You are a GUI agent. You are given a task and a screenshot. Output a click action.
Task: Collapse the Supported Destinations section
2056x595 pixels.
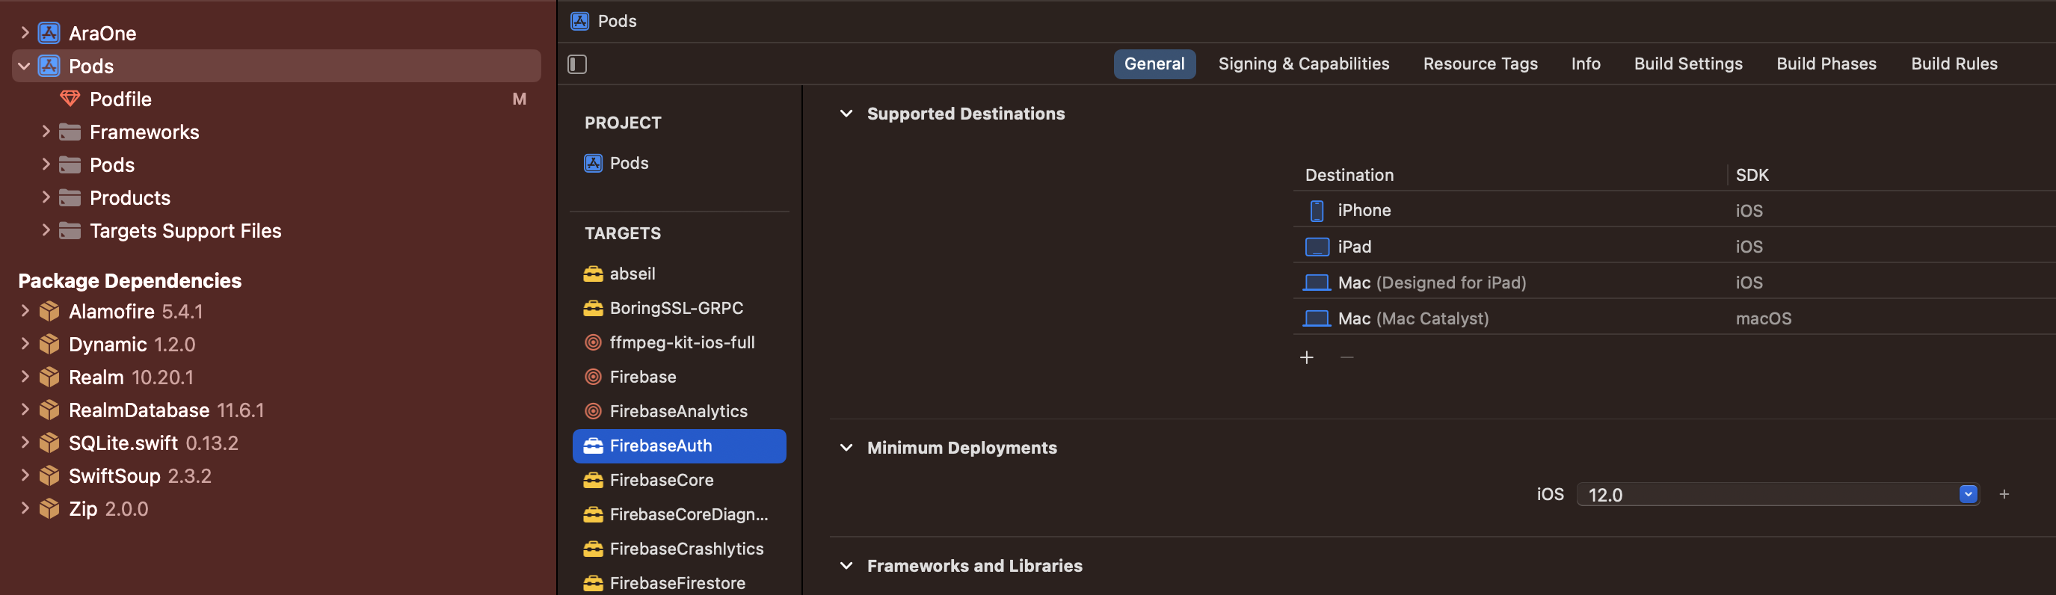point(846,114)
